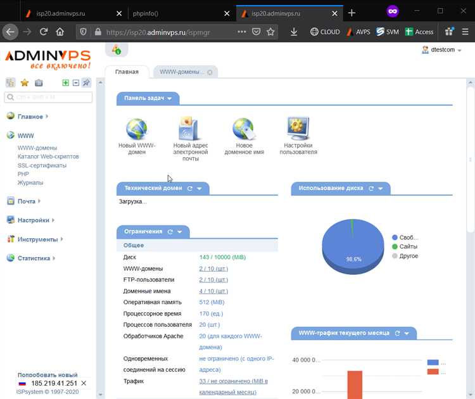Open SSL-сертификаты in the sidebar
The image size is (475, 399).
[x=42, y=165]
